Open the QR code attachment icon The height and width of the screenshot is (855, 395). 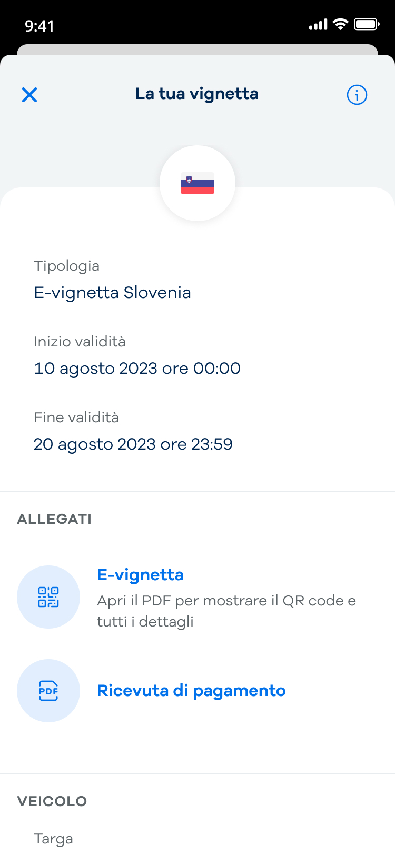coord(48,597)
